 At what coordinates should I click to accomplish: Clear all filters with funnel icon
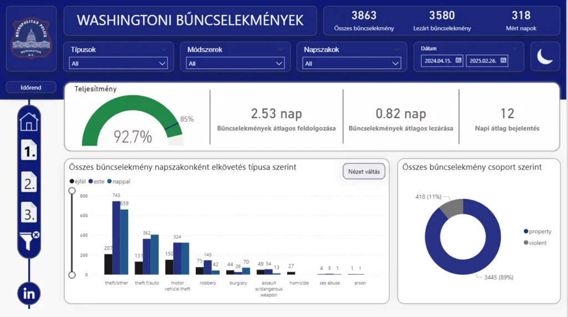coord(29,241)
